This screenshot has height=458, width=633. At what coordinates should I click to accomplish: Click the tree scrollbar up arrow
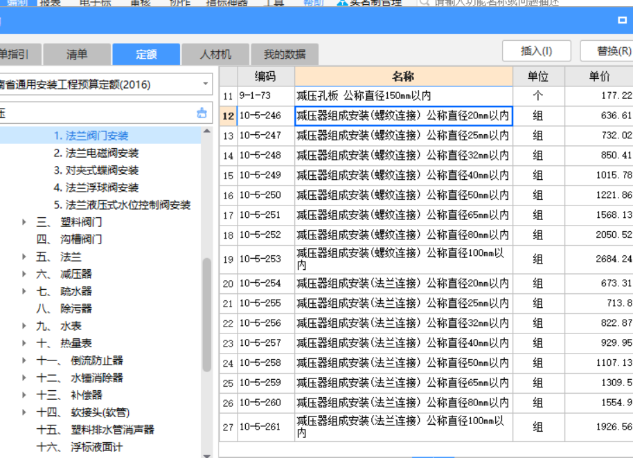[x=207, y=131]
